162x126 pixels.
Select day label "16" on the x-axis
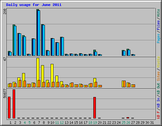tap(81, 123)
